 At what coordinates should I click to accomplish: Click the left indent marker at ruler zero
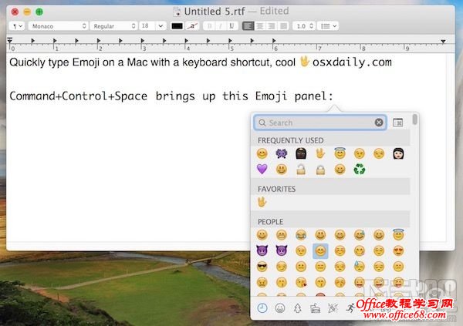(x=10, y=41)
